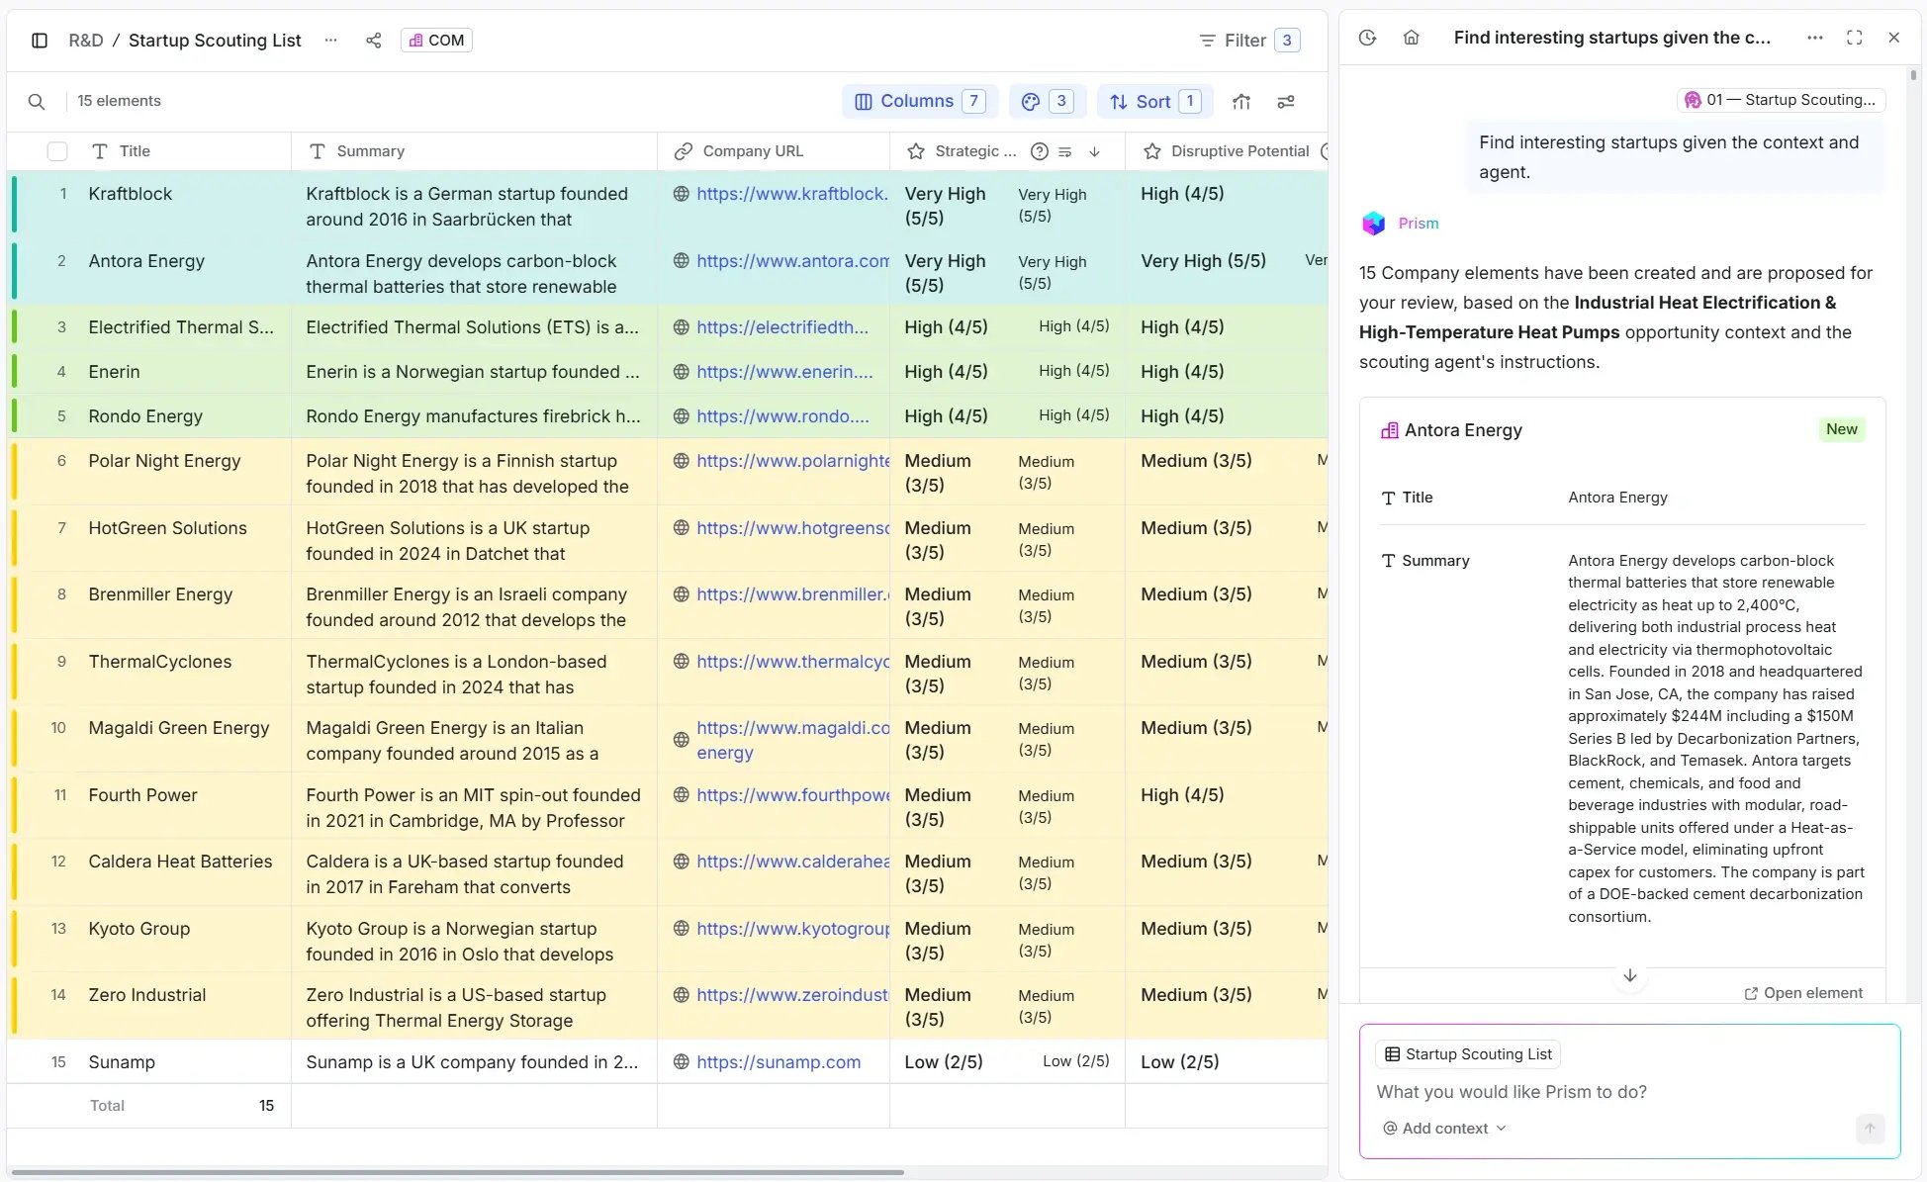1927x1182 pixels.
Task: Focus the Prism prompt input field
Action: pyautogui.click(x=1628, y=1092)
